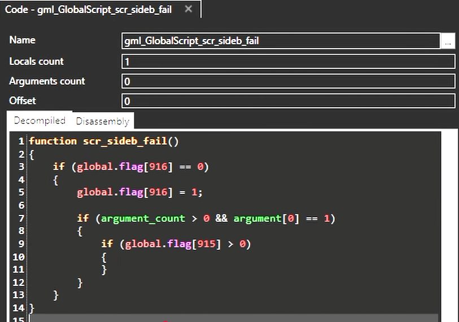The width and height of the screenshot is (459, 322).
Task: Select the "Locals count" label
Action: pos(36,61)
